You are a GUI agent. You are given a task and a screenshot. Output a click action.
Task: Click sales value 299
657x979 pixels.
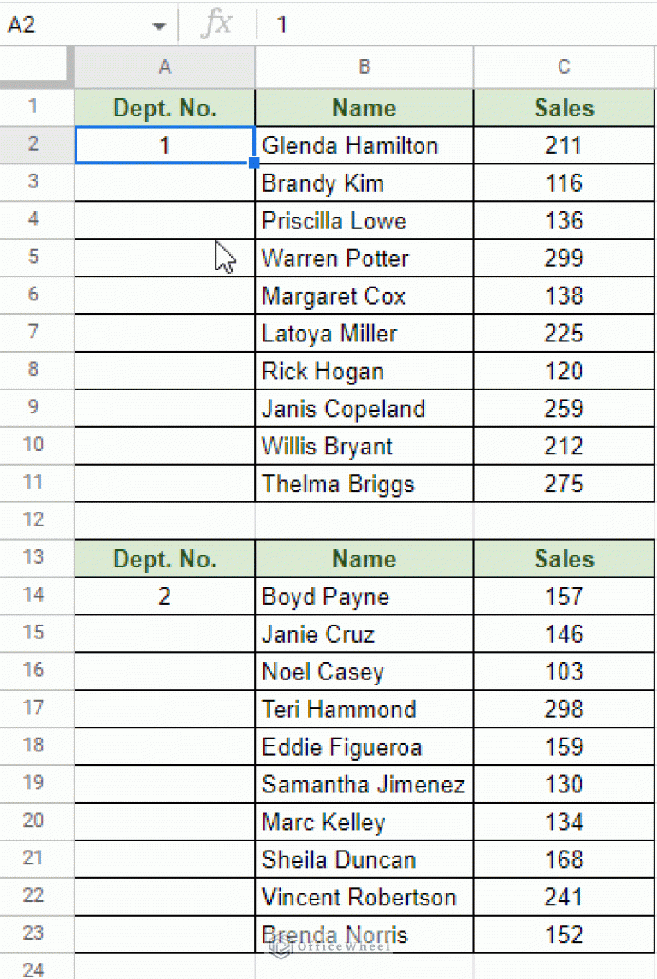[564, 258]
